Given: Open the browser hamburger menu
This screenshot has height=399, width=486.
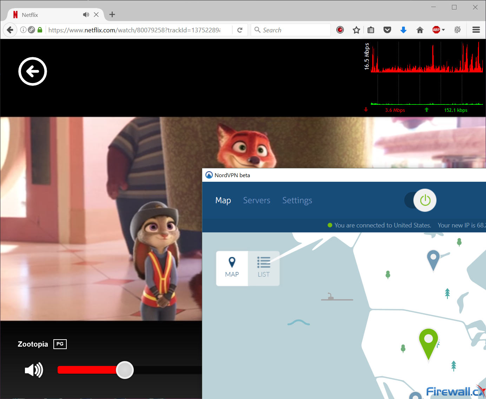Looking at the screenshot, I should (x=476, y=30).
